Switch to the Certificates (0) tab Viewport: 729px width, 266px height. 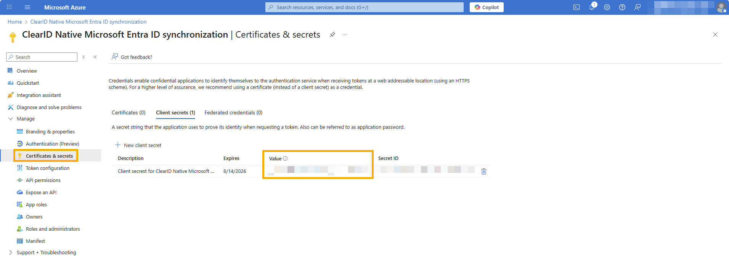tap(128, 112)
